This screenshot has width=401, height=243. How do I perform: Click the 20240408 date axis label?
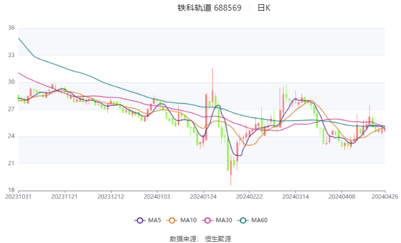[342, 197]
